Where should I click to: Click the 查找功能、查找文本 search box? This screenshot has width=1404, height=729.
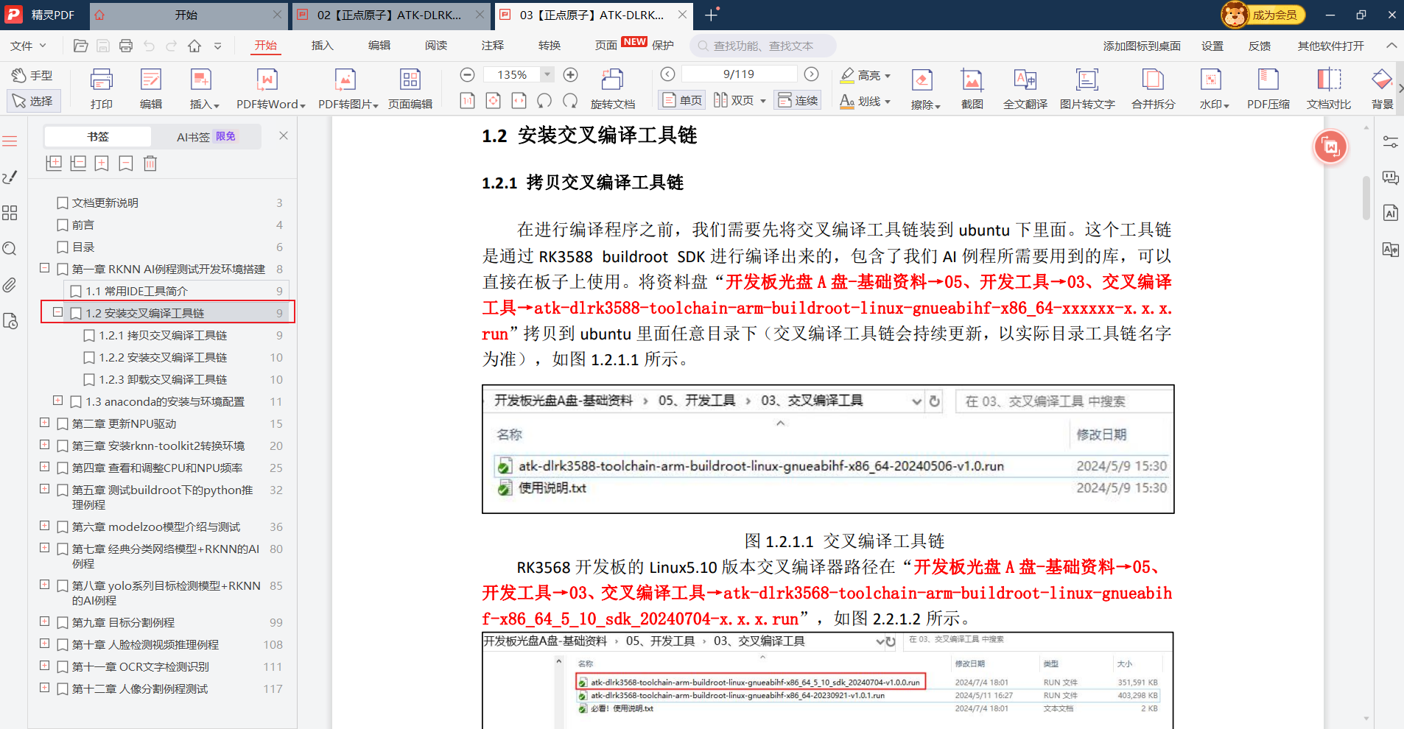point(763,46)
